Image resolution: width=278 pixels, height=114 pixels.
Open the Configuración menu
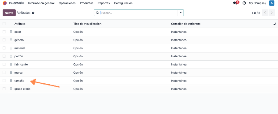(x=123, y=3)
